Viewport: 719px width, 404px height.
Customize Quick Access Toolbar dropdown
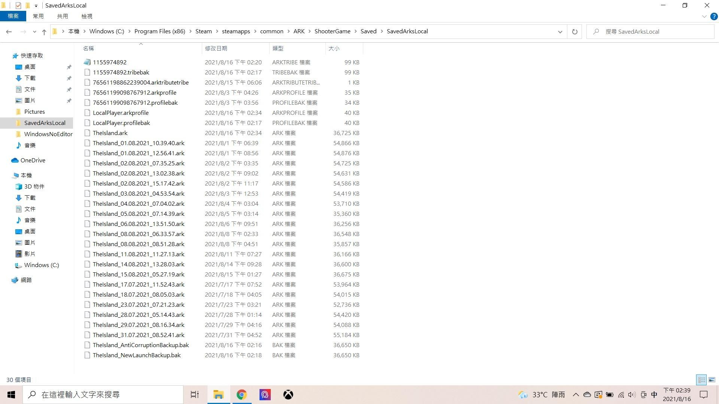click(x=36, y=6)
